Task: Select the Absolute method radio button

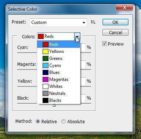Action: (64, 121)
